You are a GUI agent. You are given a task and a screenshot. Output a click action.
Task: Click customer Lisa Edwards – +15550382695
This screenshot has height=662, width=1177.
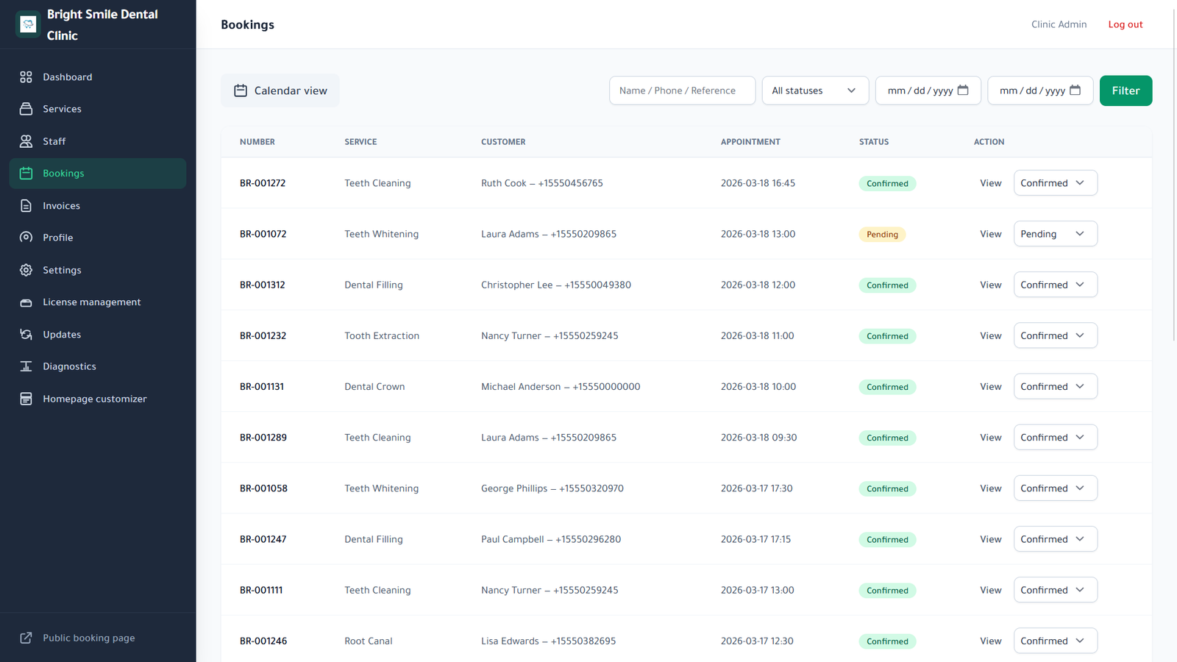click(549, 641)
